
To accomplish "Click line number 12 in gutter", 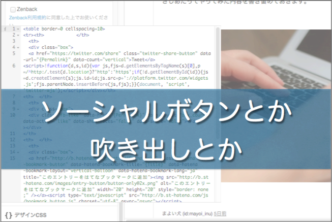I will (13, 140).
